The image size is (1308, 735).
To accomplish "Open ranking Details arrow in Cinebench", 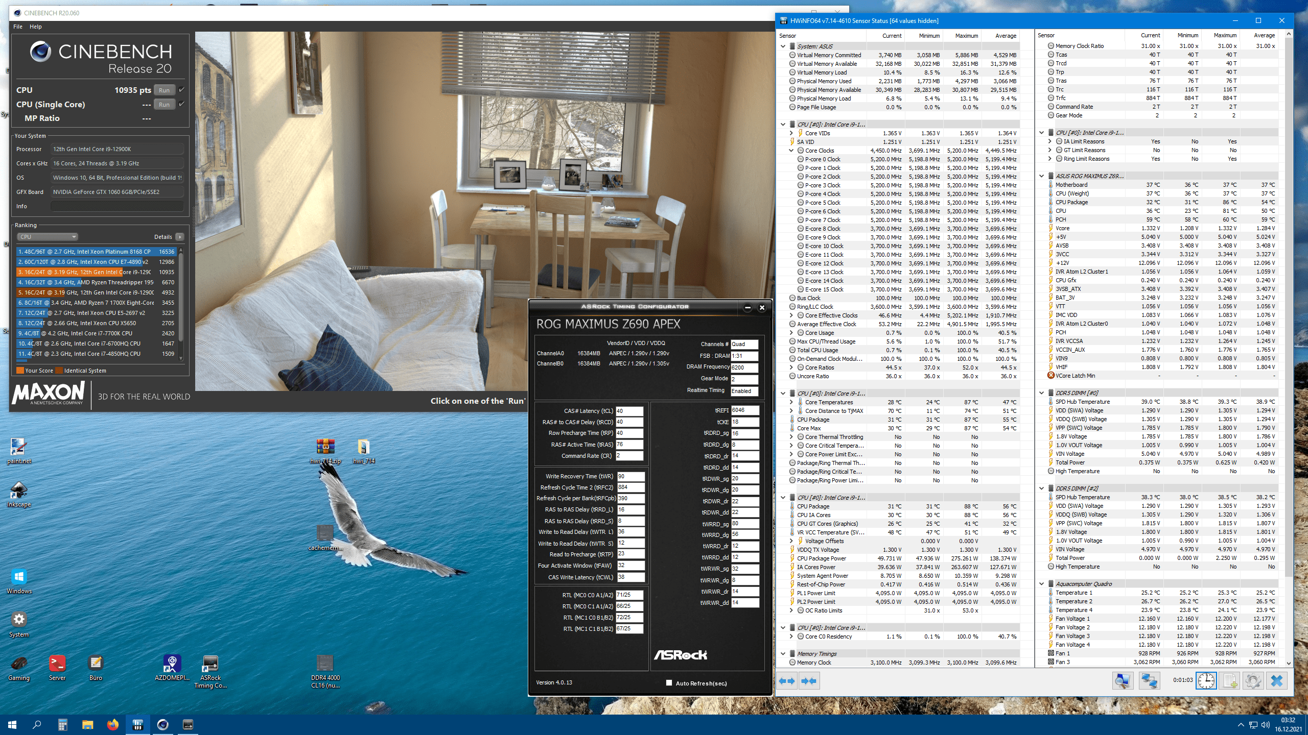I will coord(179,237).
